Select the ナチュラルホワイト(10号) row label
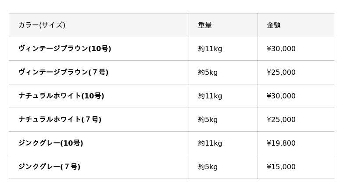This screenshot has width=351, height=192. pos(61,96)
